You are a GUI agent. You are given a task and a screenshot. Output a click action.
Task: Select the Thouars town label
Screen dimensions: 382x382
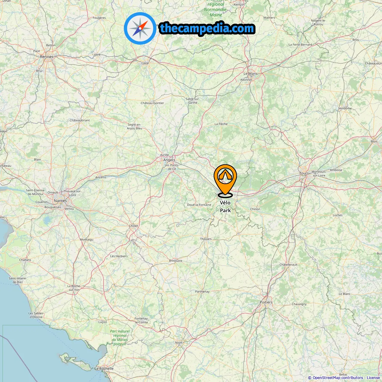(206, 239)
